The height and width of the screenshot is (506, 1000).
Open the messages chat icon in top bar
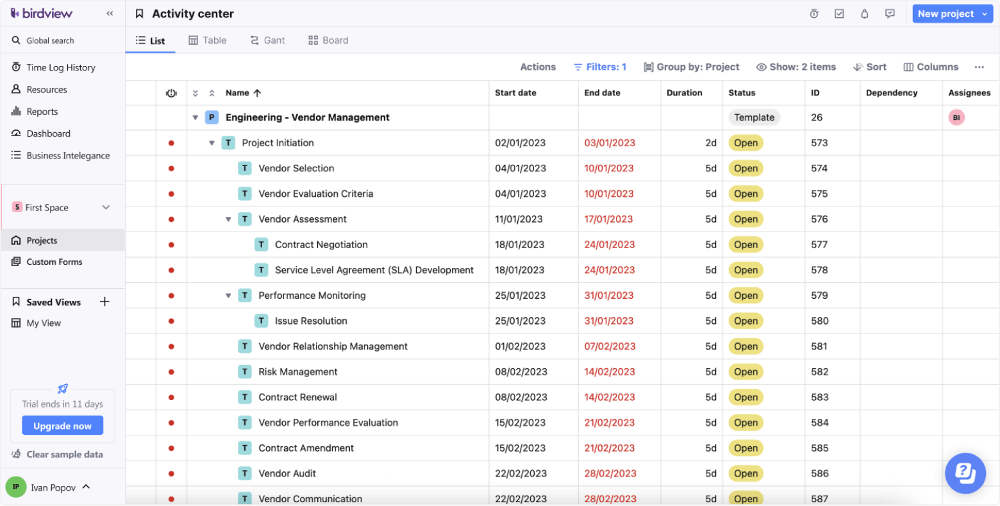[890, 13]
